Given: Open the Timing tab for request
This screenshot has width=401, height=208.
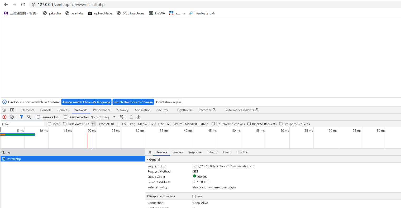Looking at the screenshot, I should point(227,152).
